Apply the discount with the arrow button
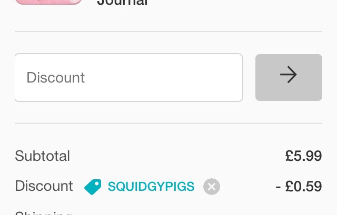The image size is (337, 215). [289, 77]
